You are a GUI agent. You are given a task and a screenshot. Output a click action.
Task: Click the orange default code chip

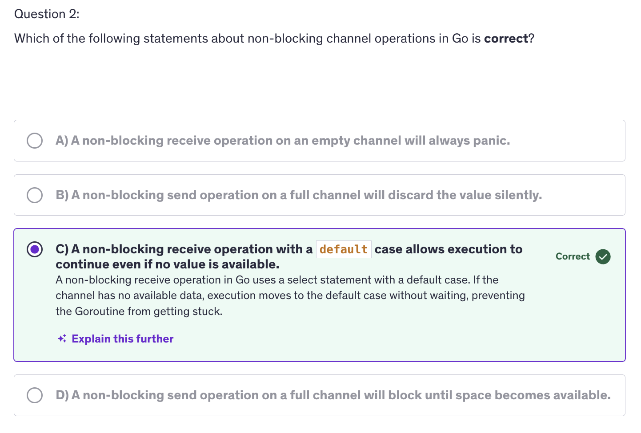point(343,249)
